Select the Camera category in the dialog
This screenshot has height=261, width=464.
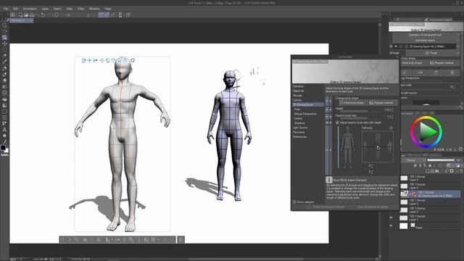pyautogui.click(x=297, y=100)
